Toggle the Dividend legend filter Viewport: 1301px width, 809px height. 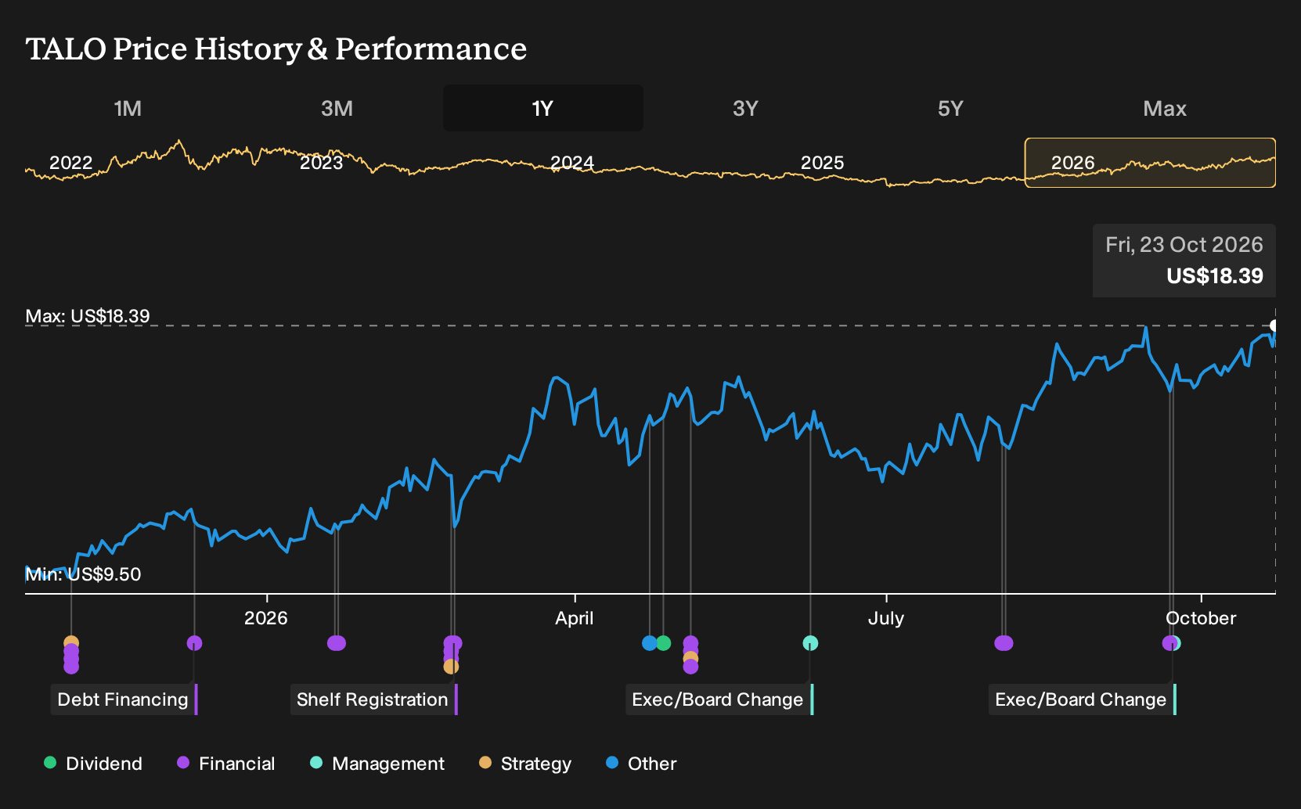pyautogui.click(x=93, y=763)
